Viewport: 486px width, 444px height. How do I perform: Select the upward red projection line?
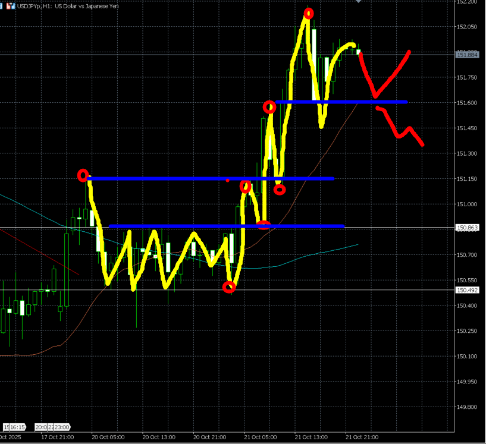[394, 76]
